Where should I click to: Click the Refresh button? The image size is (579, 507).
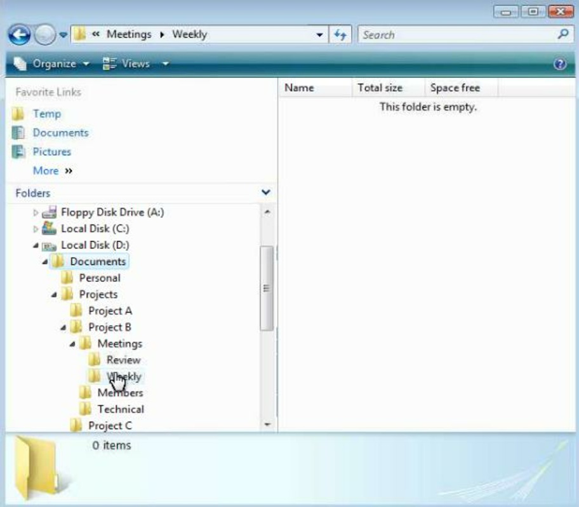click(340, 35)
